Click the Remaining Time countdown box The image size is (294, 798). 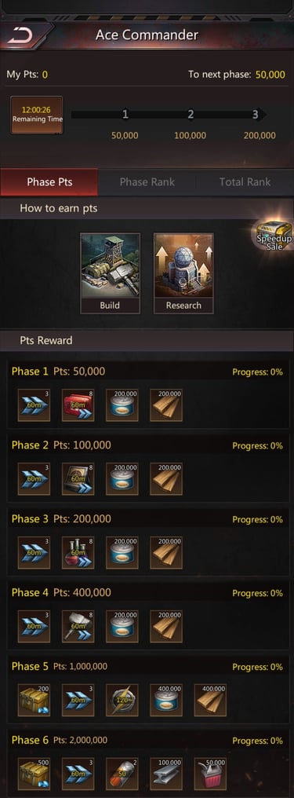(x=37, y=115)
